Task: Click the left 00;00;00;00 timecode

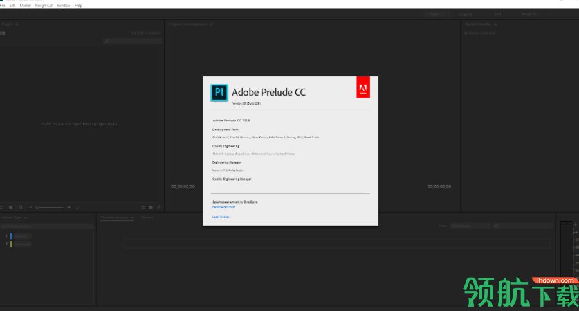Action: tap(183, 187)
